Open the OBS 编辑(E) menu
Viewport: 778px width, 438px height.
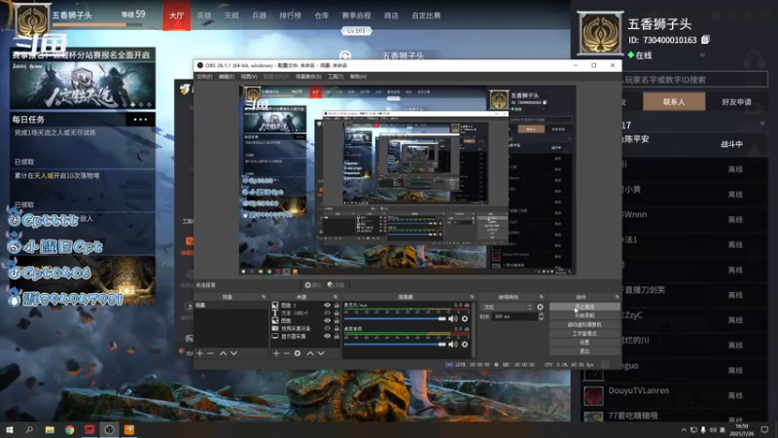click(227, 77)
